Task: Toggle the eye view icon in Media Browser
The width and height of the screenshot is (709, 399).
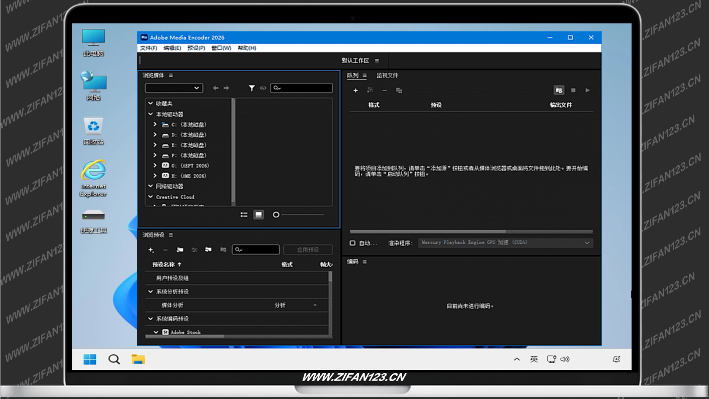Action: tap(263, 88)
